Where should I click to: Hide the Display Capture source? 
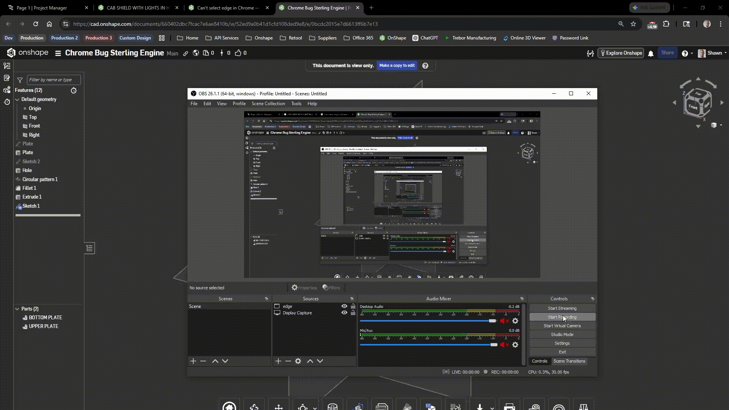[x=344, y=313]
